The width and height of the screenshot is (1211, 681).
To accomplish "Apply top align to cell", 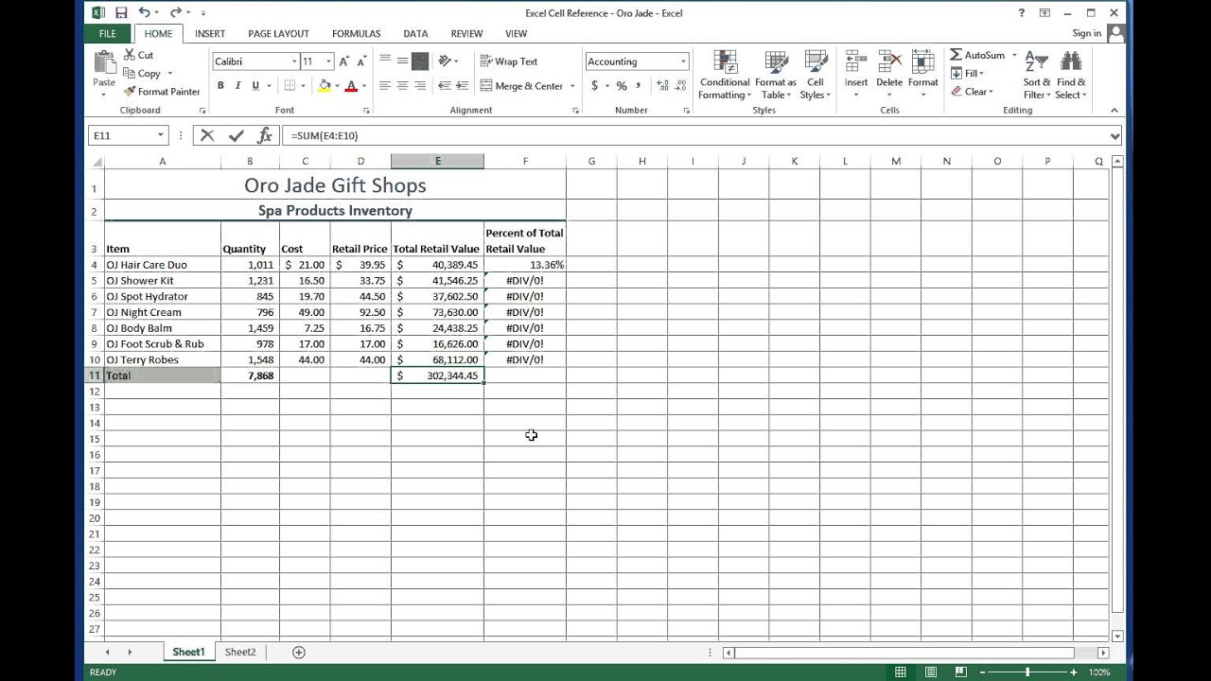I will tap(385, 61).
